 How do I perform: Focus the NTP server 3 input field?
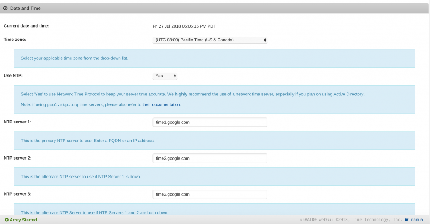click(210, 194)
